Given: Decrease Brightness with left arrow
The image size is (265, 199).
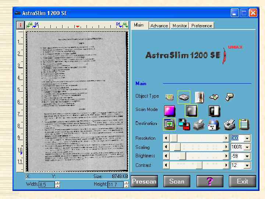Looking at the screenshot, I should [x=166, y=156].
